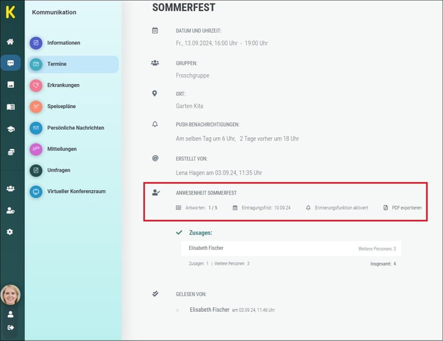Click the user profile photo avatar

click(11, 295)
